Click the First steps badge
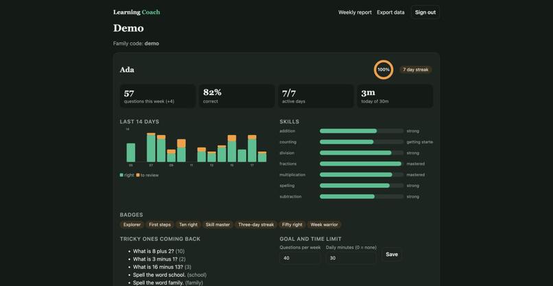The image size is (553, 286). tap(160, 224)
